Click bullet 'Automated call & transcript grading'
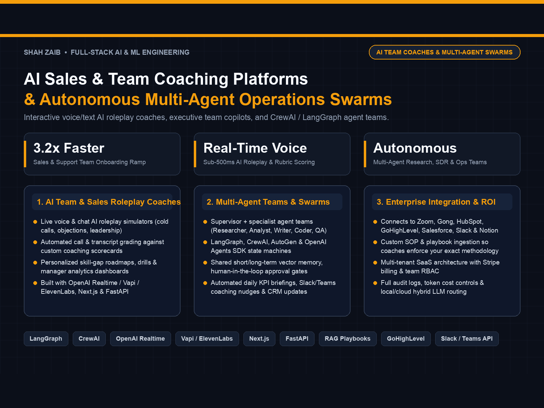This screenshot has width=544, height=408. (102, 247)
